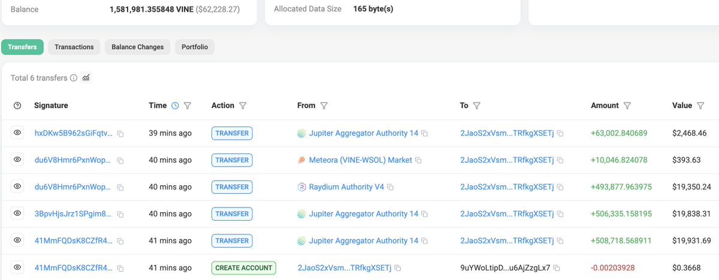This screenshot has height=280, width=719.
Task: Copy To address in $393.63 row
Action: [560, 160]
